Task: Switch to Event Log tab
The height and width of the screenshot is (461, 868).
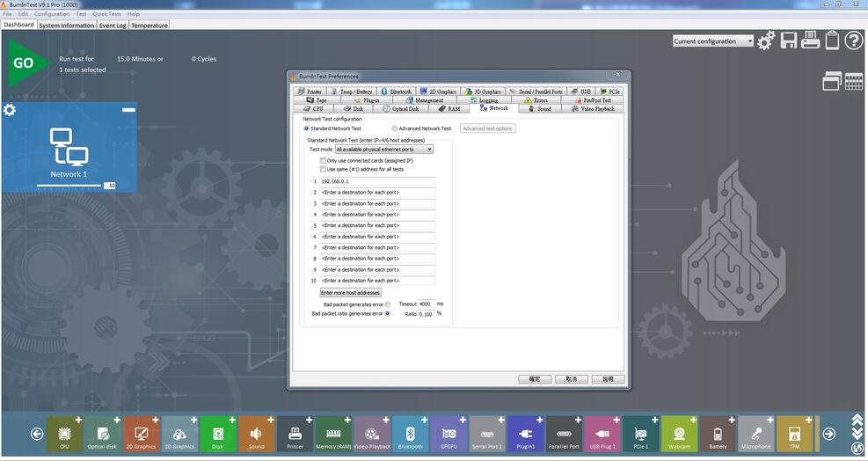Action: pyautogui.click(x=113, y=26)
